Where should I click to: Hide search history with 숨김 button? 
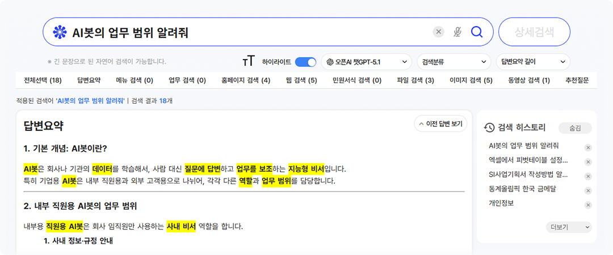[x=575, y=128]
